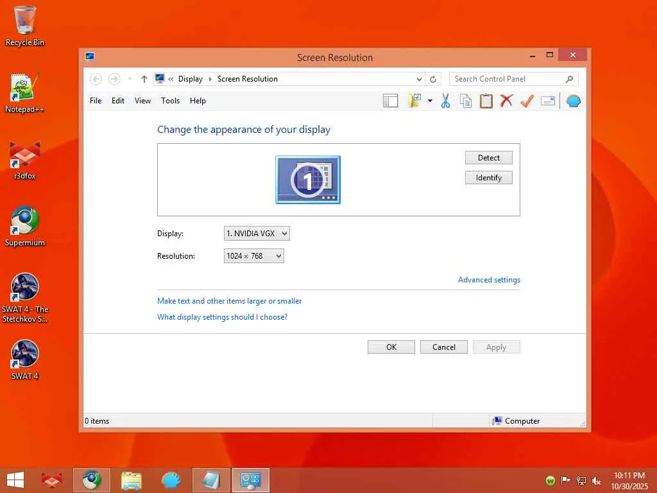Click the r3dfox taskbar icon

(x=52, y=480)
